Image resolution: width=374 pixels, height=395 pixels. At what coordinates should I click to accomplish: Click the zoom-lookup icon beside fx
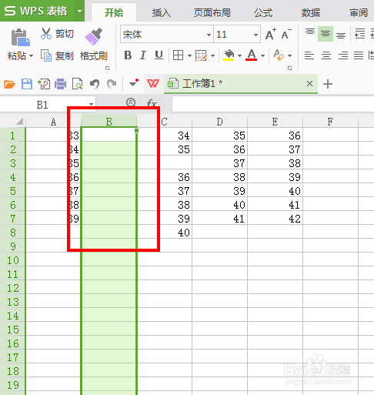click(131, 102)
